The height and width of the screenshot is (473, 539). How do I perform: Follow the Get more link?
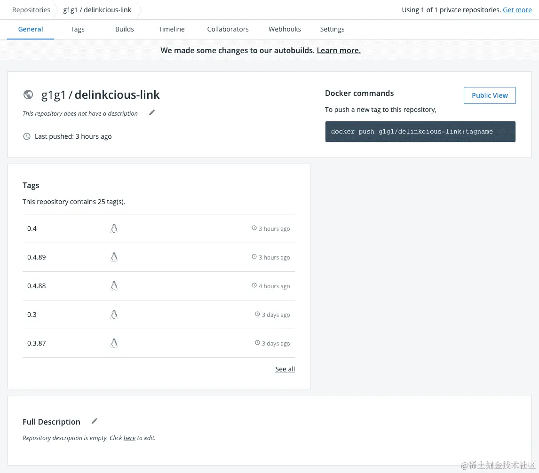pos(517,10)
